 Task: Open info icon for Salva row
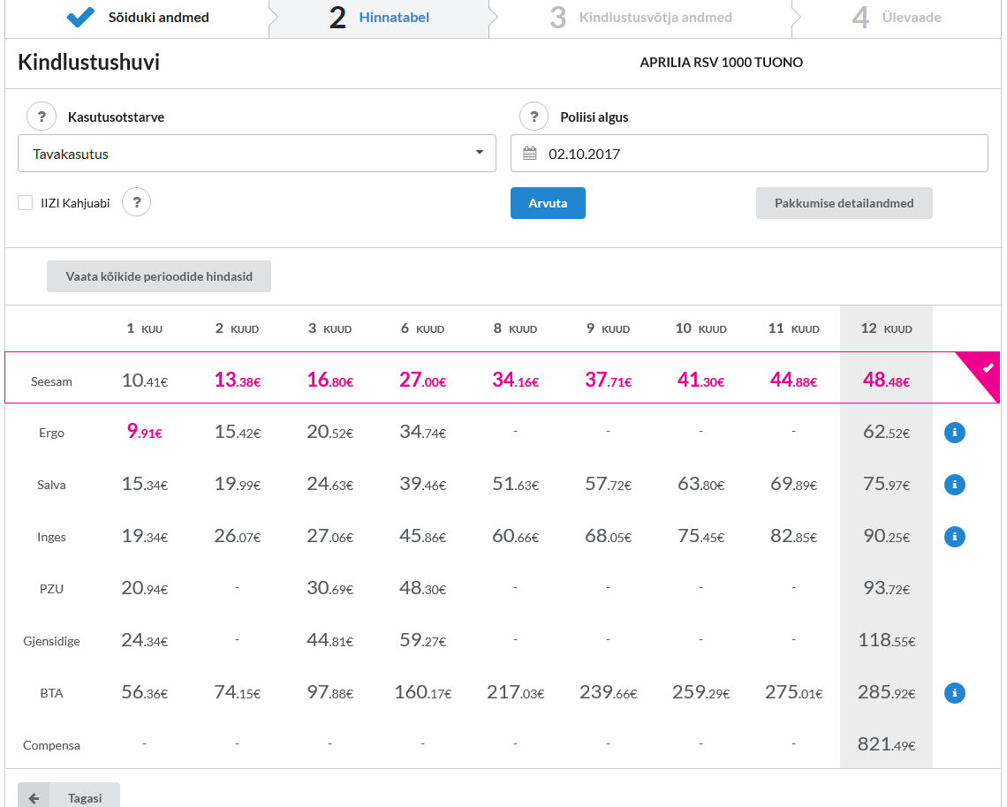point(954,485)
